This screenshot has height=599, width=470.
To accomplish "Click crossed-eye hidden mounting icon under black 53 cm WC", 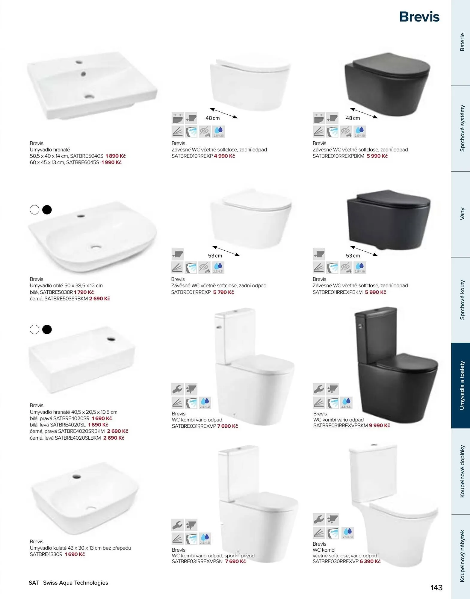I will click(346, 267).
